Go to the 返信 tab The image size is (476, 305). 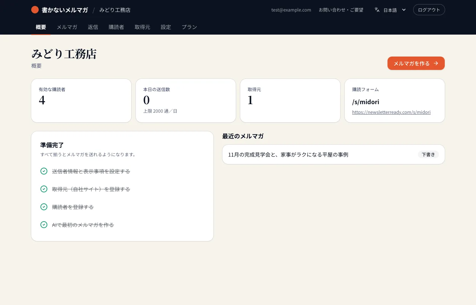point(93,27)
